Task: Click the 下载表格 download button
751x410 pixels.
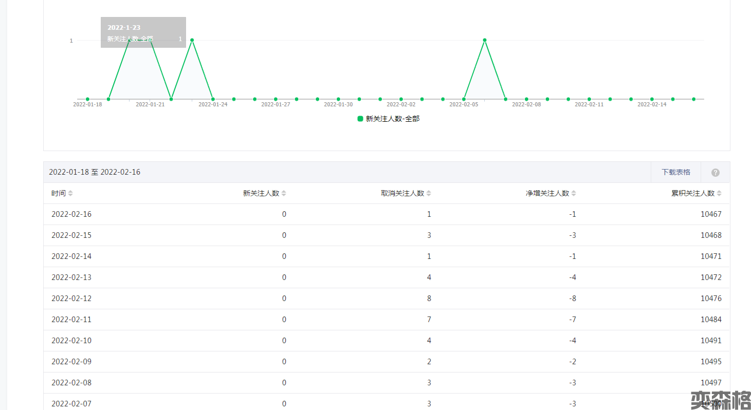Action: (675, 172)
